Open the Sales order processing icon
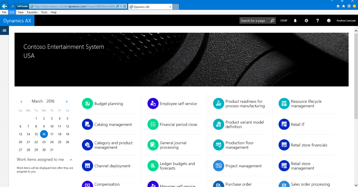This screenshot has height=187, width=358. 284,184
